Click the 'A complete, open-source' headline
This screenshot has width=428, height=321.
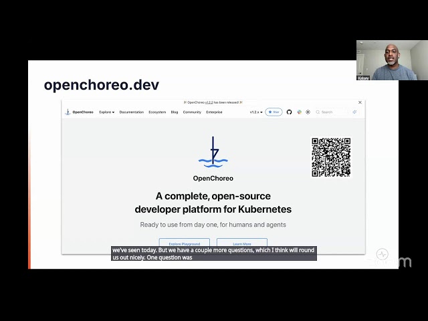pos(213,203)
